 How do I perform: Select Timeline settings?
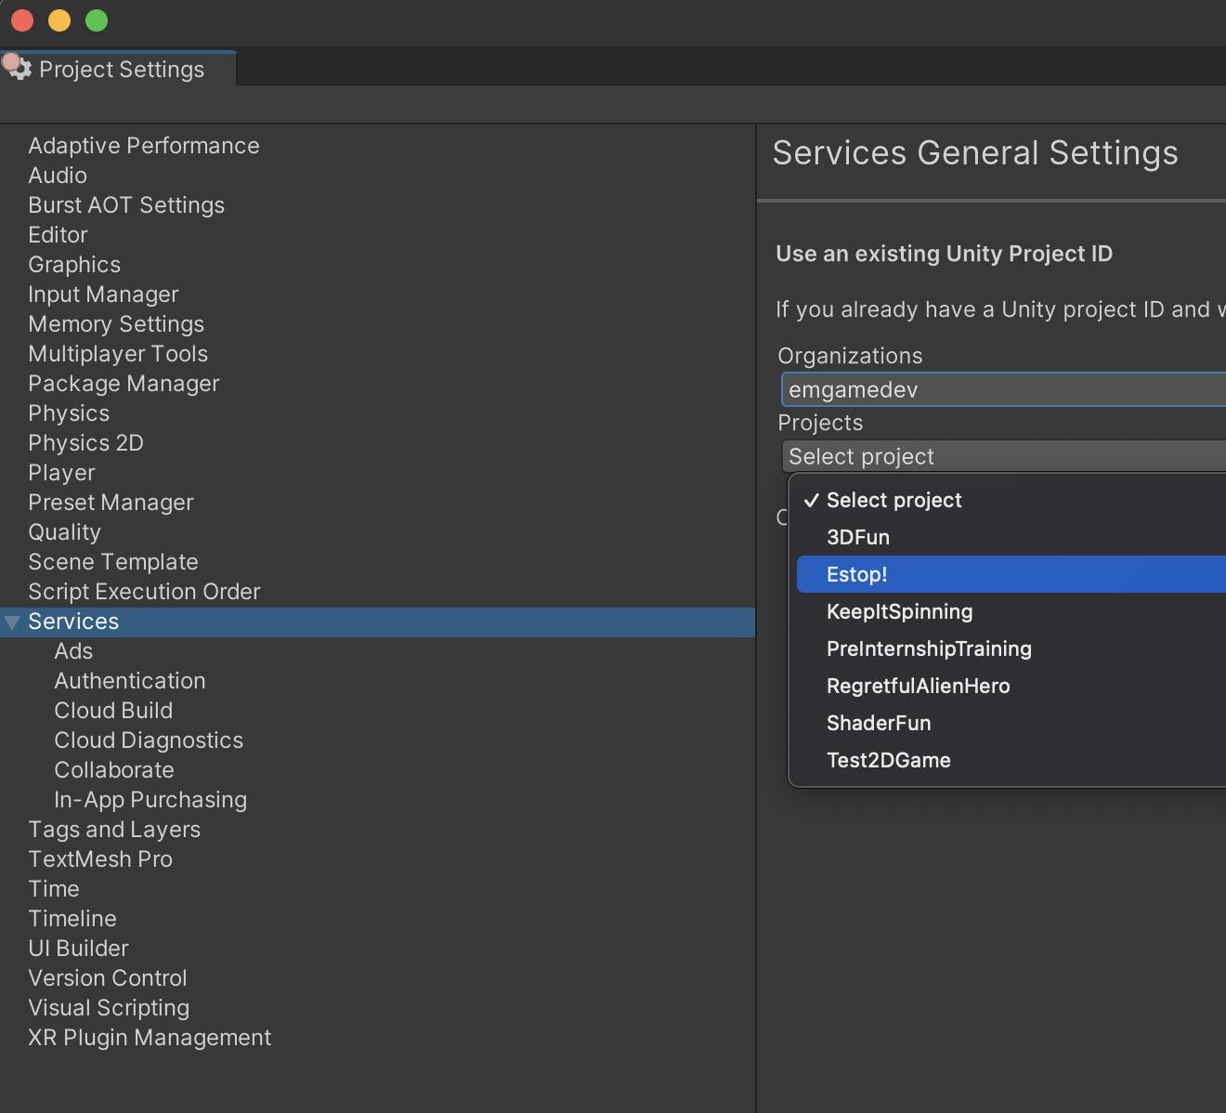point(72,919)
